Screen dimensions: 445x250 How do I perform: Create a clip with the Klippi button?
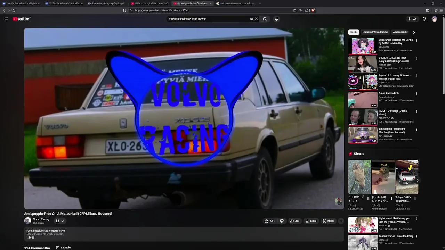coord(328,221)
